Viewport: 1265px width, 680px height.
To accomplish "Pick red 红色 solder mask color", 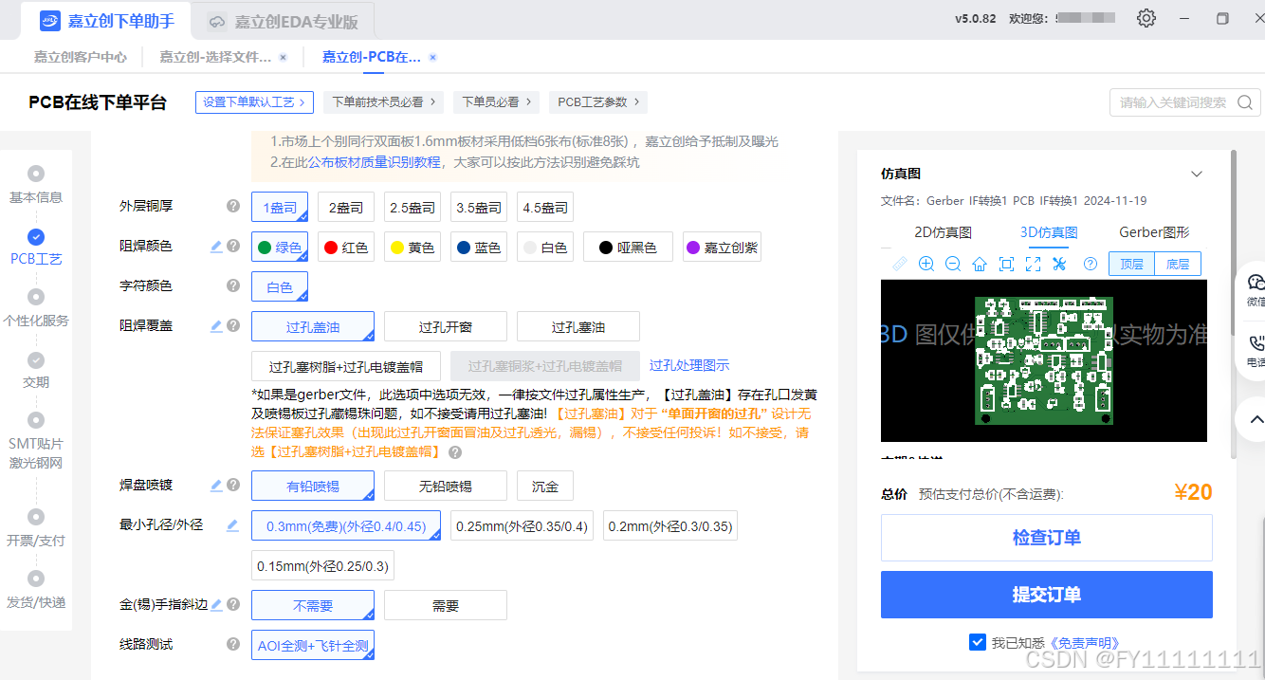I will (x=346, y=248).
